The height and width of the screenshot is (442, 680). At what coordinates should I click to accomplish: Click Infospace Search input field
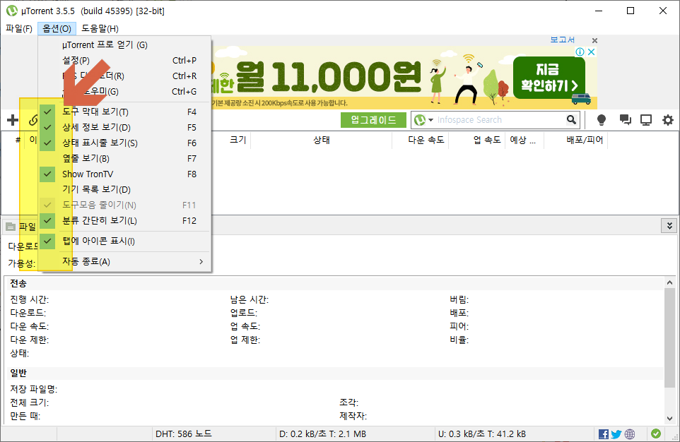(x=500, y=120)
